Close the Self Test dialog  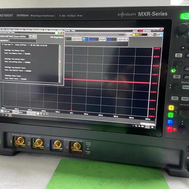tap(63, 33)
